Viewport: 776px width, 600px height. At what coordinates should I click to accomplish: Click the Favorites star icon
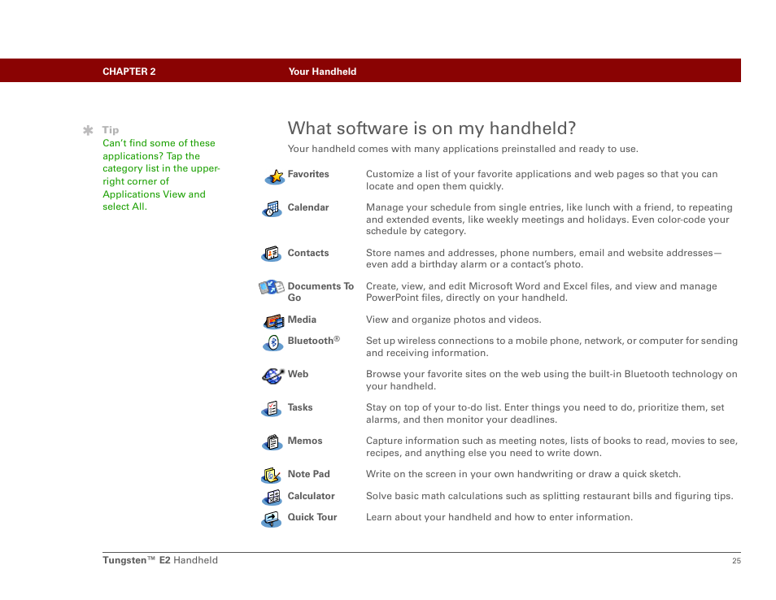[x=275, y=176]
